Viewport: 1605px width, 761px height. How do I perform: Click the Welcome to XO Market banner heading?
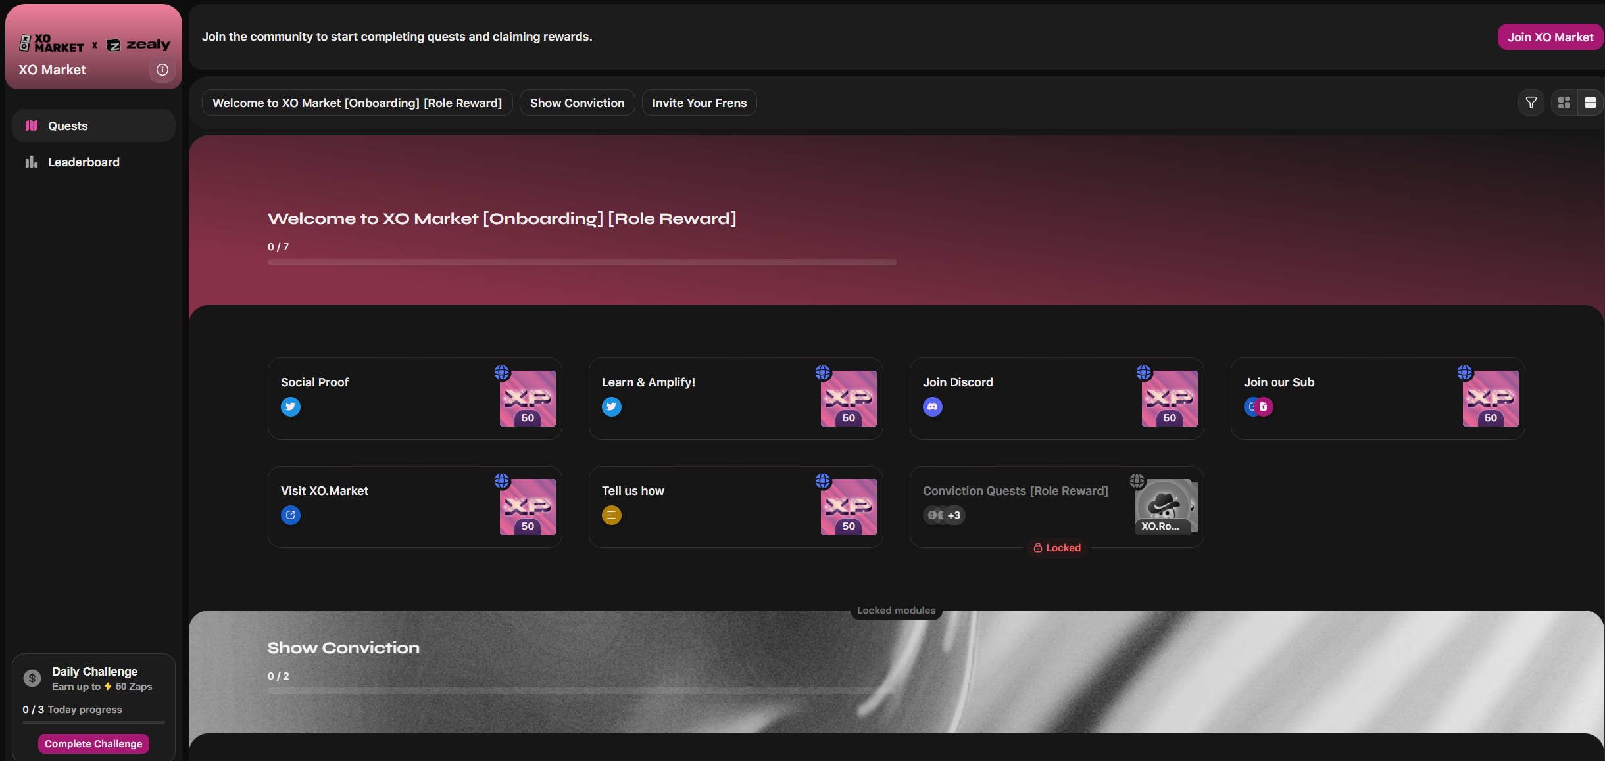502,219
